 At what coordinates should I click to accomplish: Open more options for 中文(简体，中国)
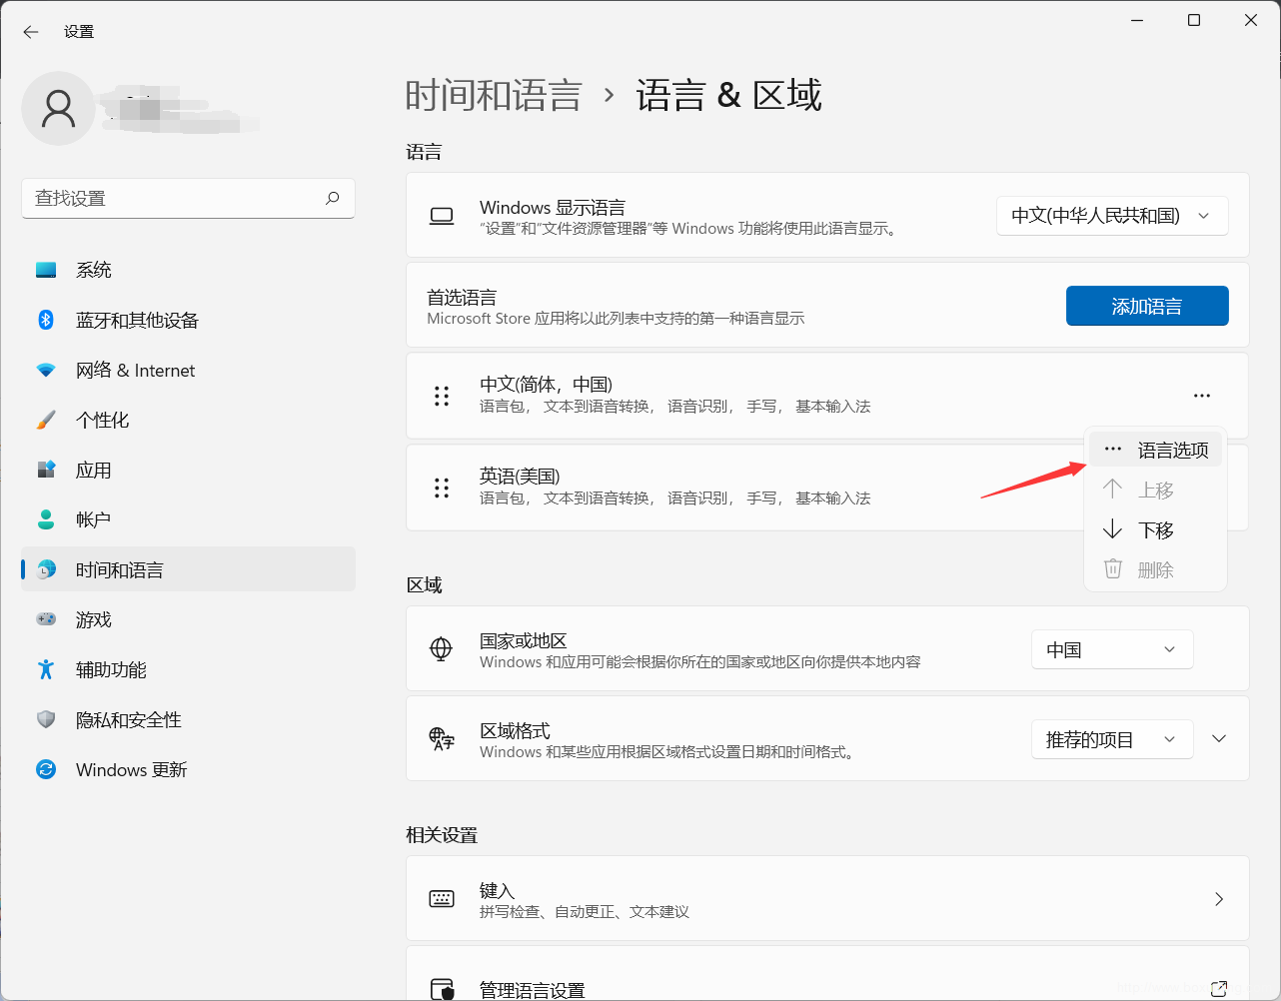point(1202,396)
